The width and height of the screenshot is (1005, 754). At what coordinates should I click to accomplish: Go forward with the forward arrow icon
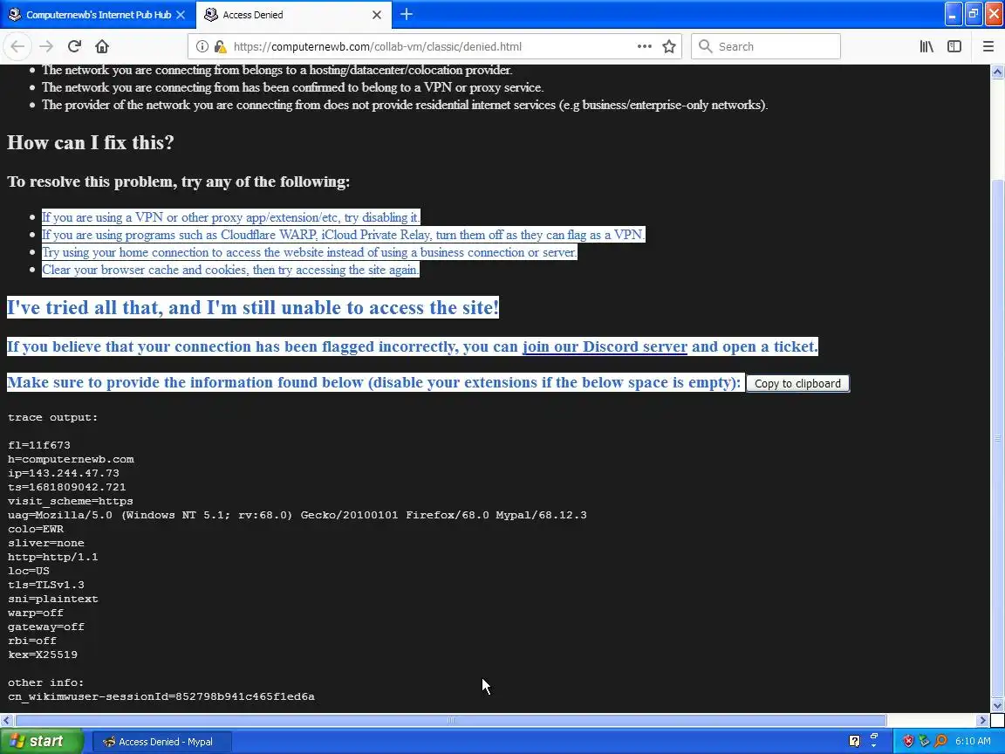click(46, 46)
